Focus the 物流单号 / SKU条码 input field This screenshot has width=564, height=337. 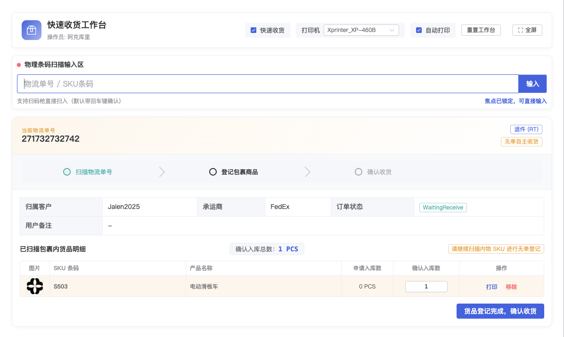[x=268, y=84]
